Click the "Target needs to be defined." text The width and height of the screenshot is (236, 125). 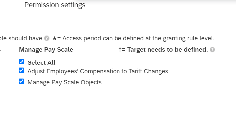(168, 50)
